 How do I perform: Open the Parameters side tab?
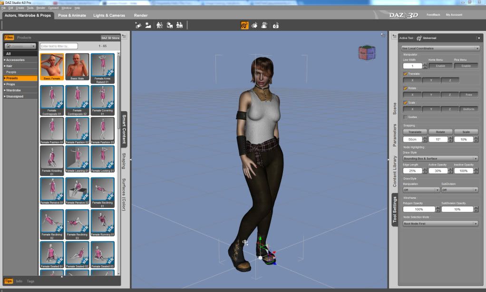(x=395, y=135)
